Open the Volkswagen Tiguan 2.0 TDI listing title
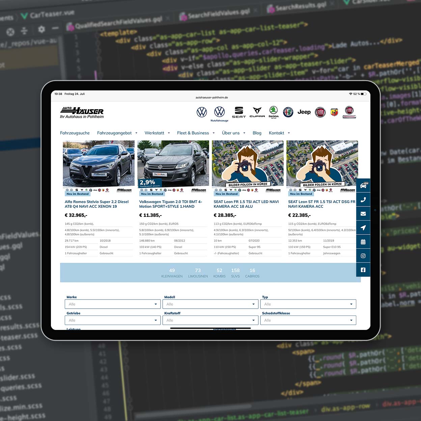Viewport: 421px width, 421px height. tap(171, 204)
